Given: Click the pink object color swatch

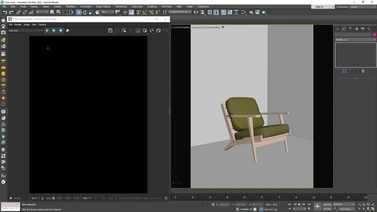Looking at the screenshot, I should coord(375,35).
